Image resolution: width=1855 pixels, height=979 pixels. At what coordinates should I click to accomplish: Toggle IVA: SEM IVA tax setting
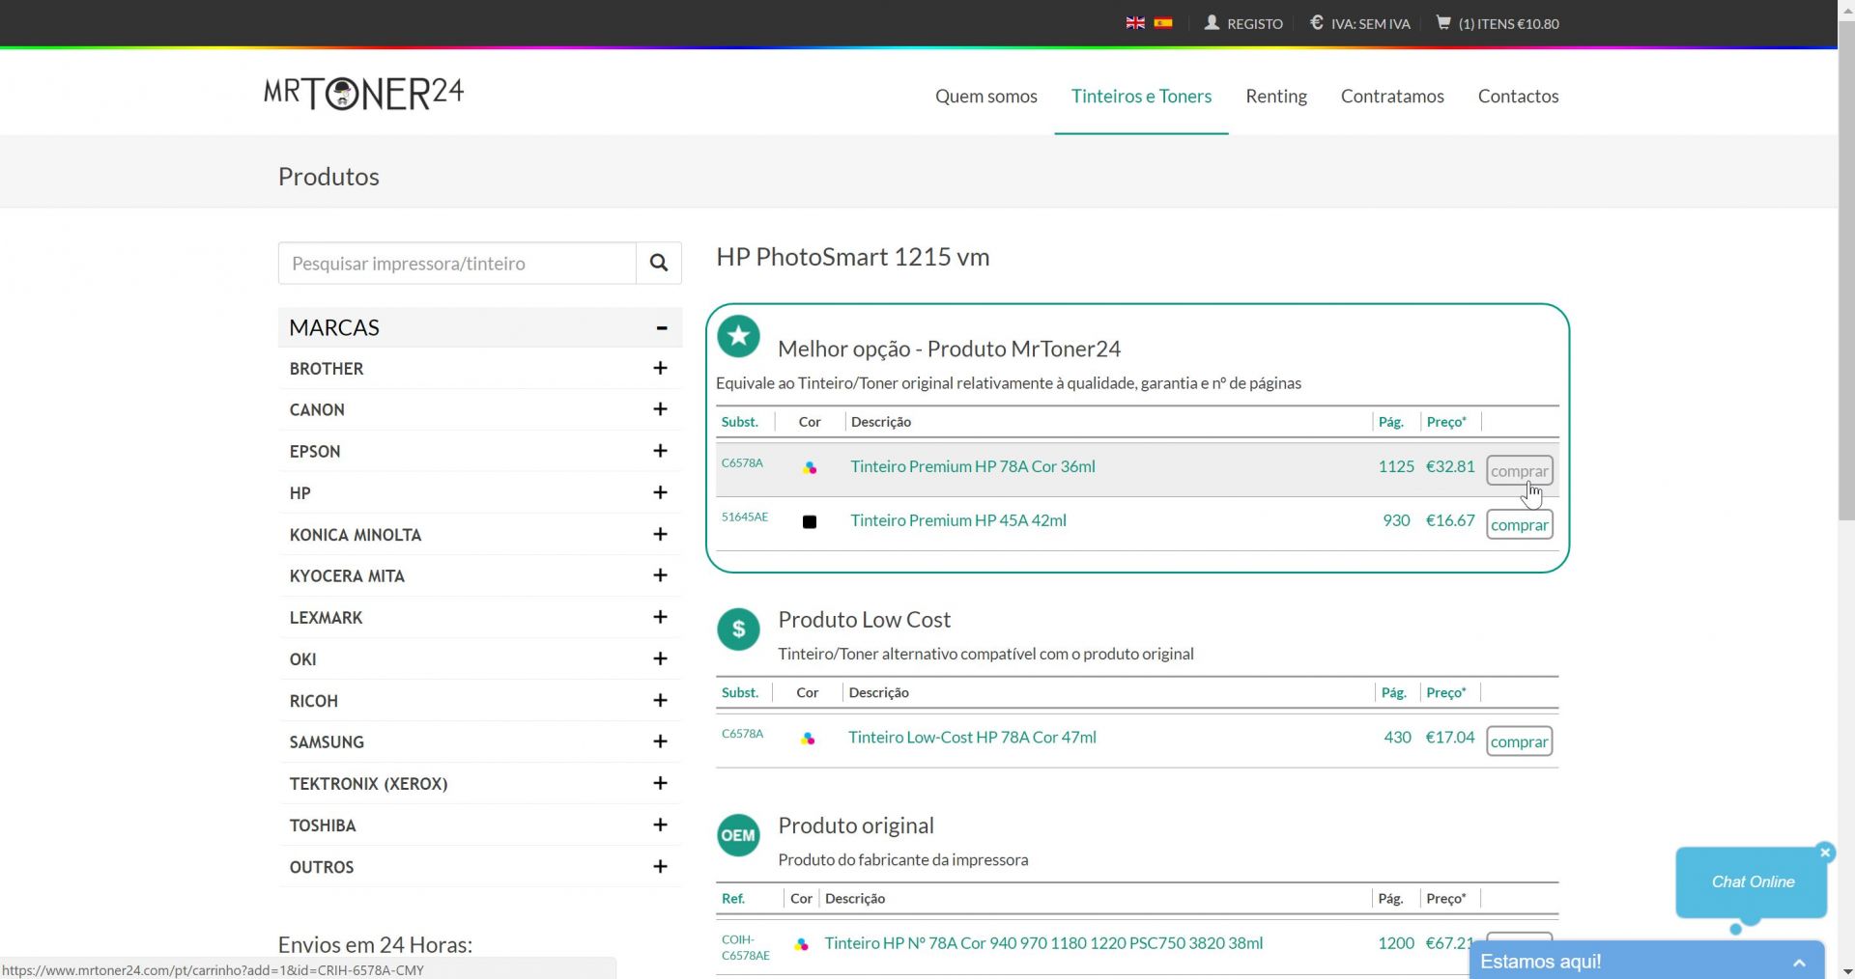point(1360,23)
